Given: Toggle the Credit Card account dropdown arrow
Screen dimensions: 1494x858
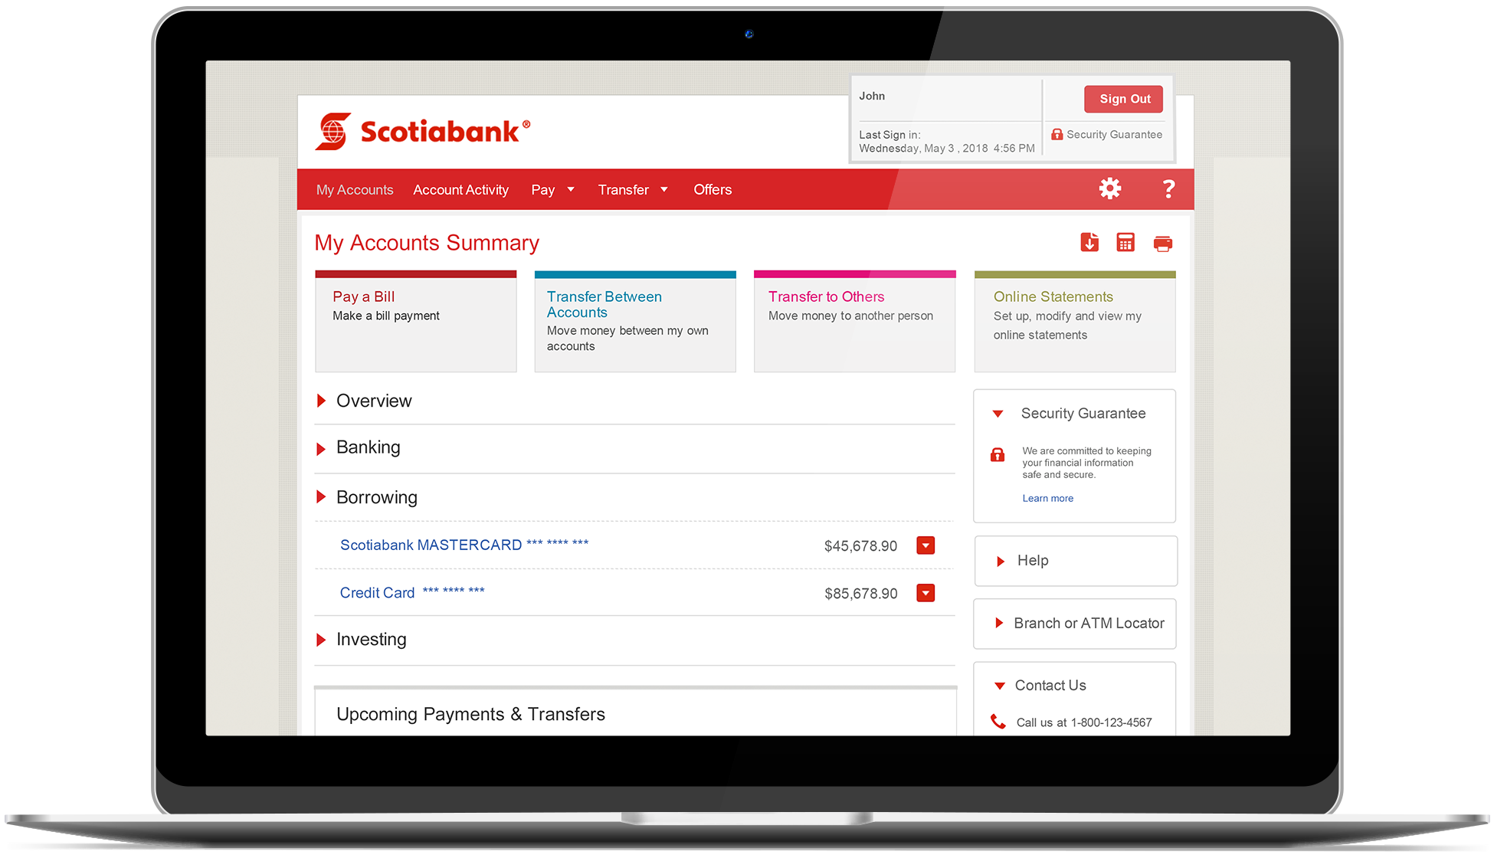Looking at the screenshot, I should [923, 593].
